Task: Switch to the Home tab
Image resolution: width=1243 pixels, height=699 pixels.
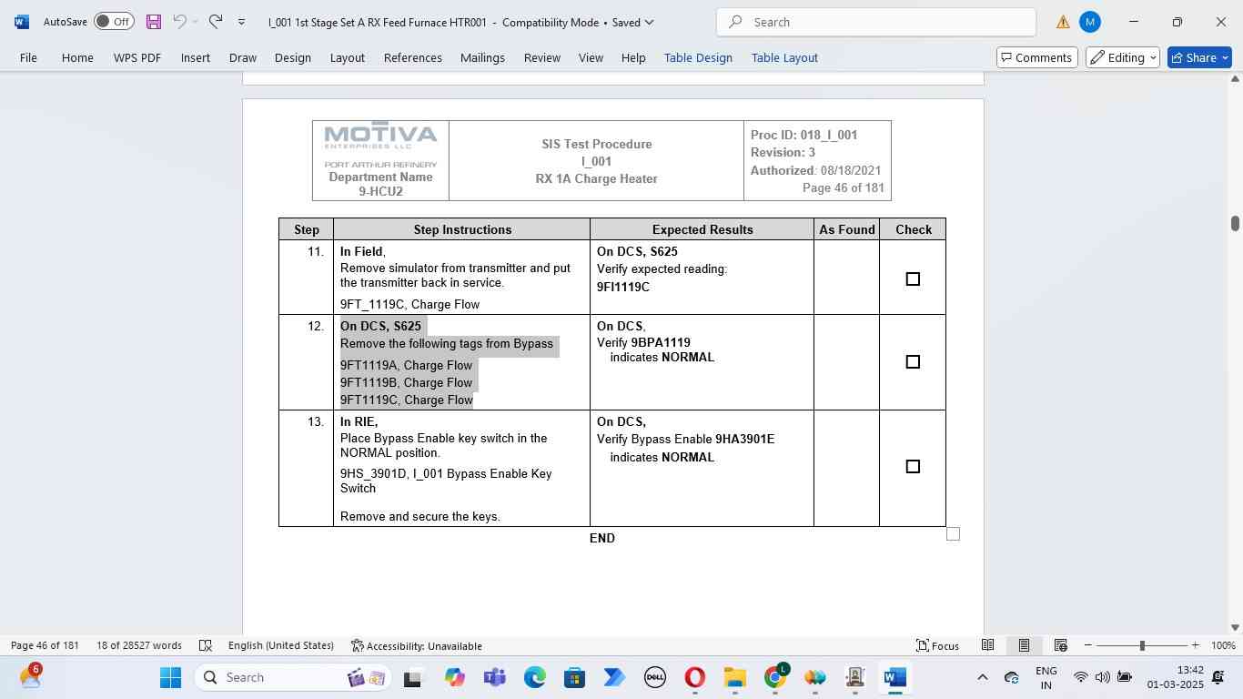Action: [x=77, y=57]
